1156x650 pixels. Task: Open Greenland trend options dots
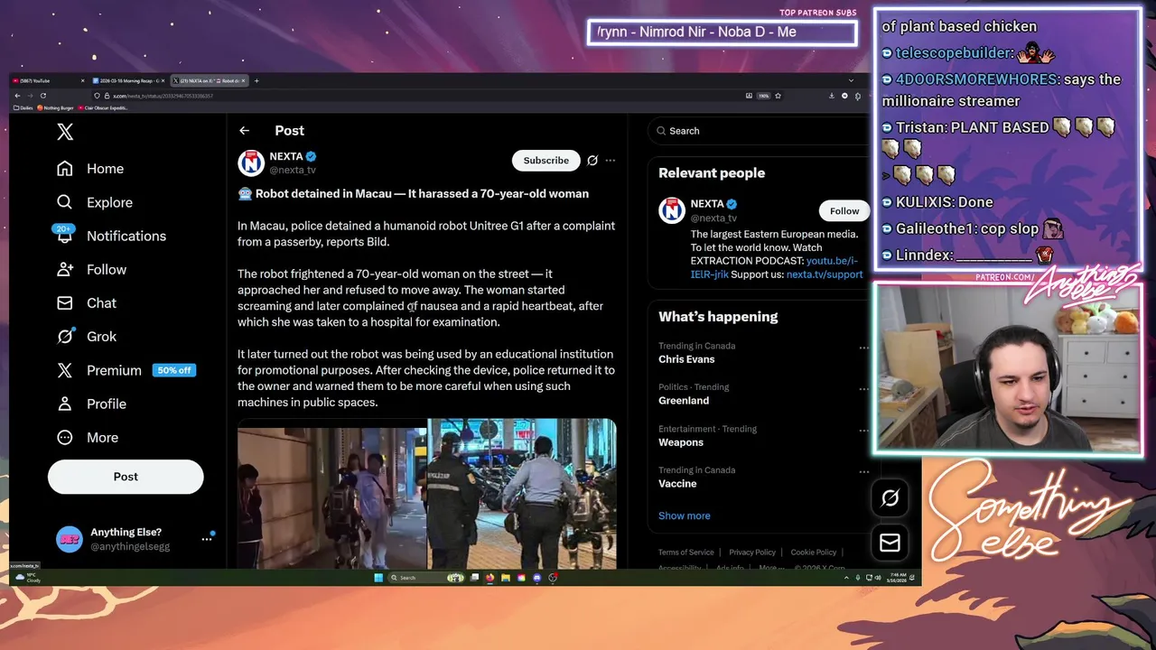click(863, 389)
